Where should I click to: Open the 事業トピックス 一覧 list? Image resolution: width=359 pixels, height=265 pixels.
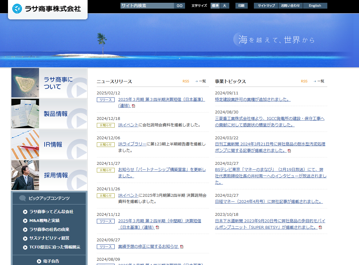(x=319, y=81)
